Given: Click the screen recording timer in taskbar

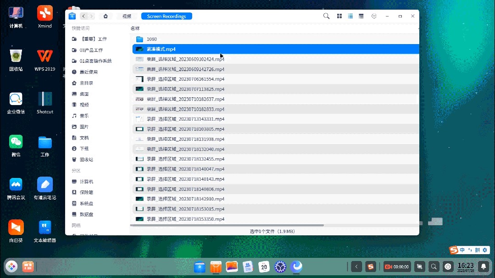Looking at the screenshot, I should pyautogui.click(x=397, y=267).
